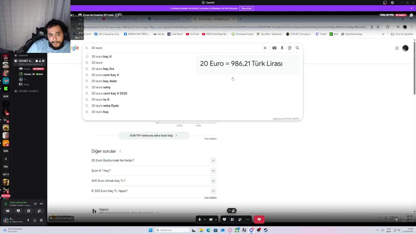Viewport: 416px width, 234px height.
Task: Open Google Lens image search icon
Action: (290, 48)
